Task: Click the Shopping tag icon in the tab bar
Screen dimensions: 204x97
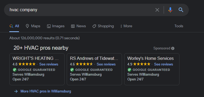Action: 94,26
